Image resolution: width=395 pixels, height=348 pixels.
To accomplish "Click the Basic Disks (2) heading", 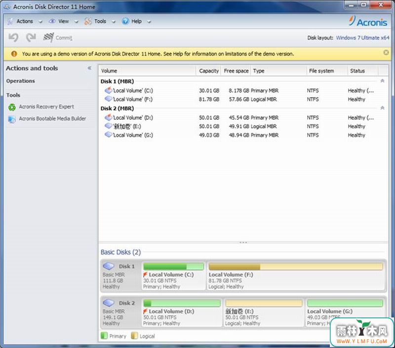I will pos(120,252).
